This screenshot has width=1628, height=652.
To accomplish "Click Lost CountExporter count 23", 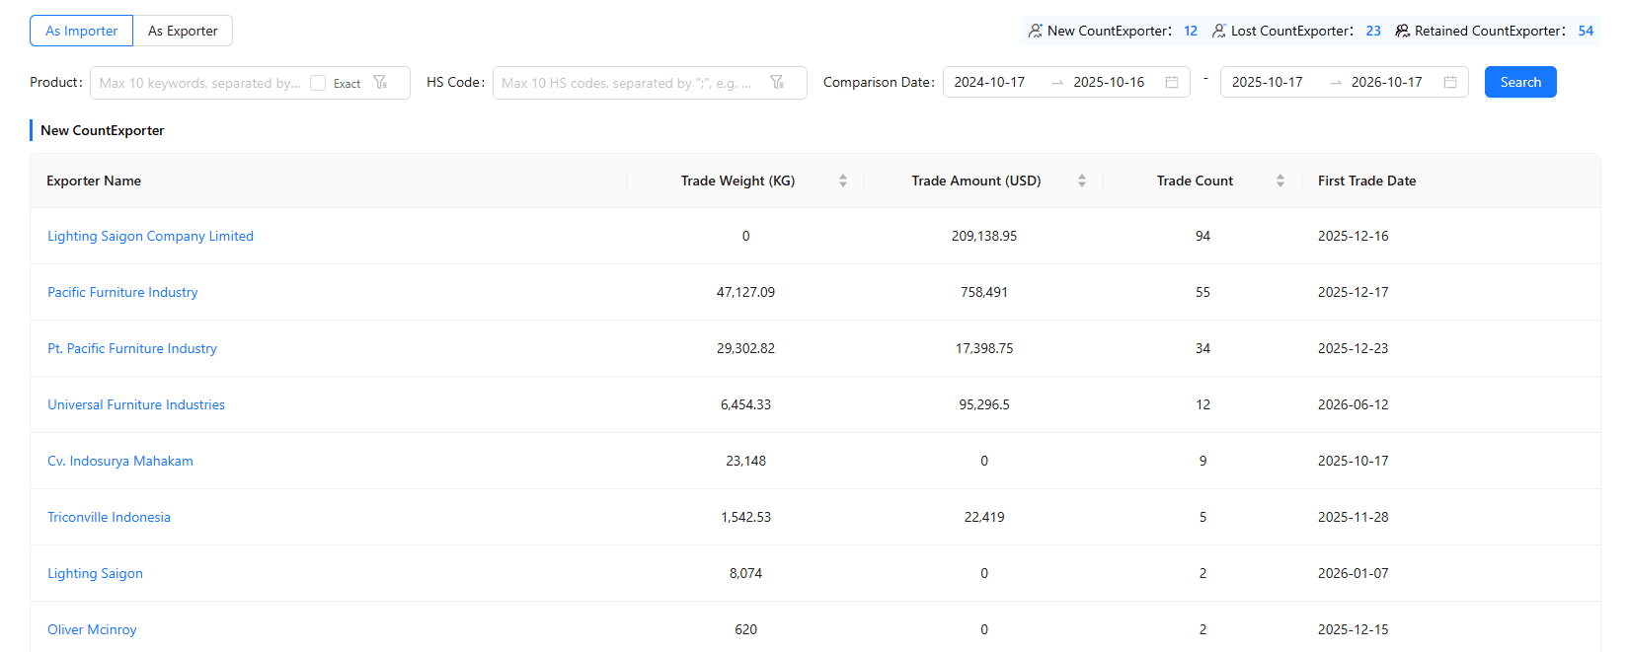I will point(1373,31).
